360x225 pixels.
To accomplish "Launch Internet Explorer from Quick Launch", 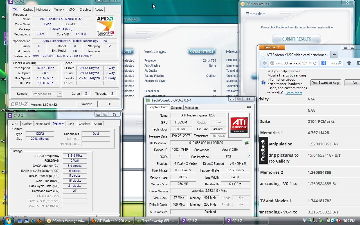I will [33, 221].
